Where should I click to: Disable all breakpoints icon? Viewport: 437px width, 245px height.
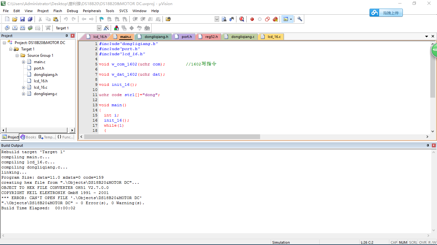click(x=267, y=19)
